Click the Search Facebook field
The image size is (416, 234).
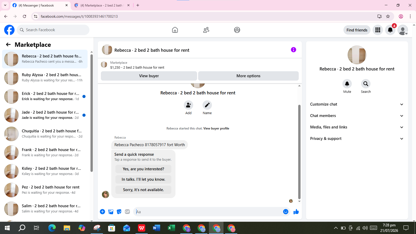pyautogui.click(x=53, y=30)
